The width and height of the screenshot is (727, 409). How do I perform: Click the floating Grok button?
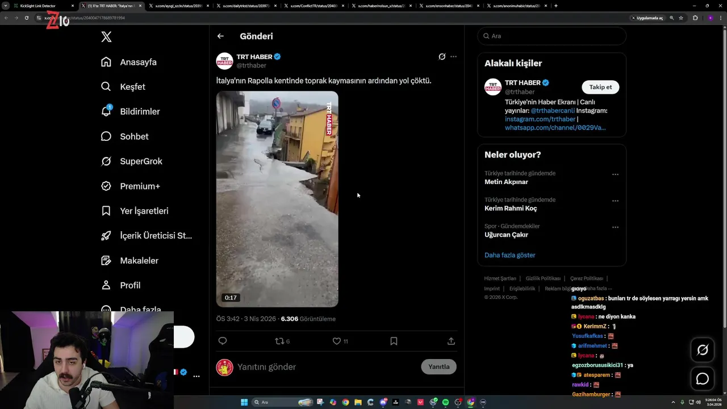703,350
